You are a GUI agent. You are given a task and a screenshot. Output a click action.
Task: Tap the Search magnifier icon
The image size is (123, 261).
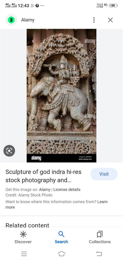click(x=61, y=234)
